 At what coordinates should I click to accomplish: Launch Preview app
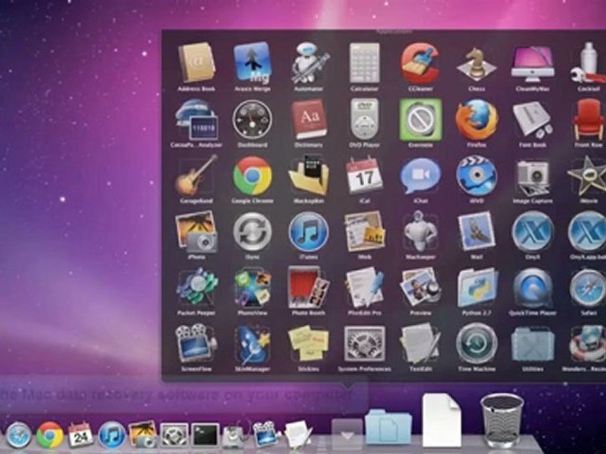420,288
